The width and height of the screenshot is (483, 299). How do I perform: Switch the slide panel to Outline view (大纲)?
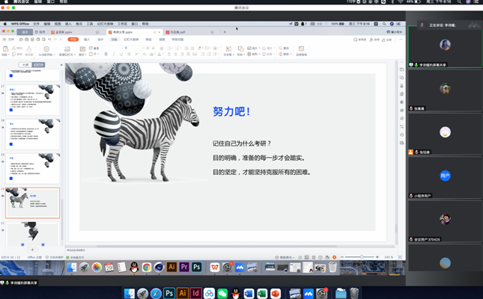25,65
